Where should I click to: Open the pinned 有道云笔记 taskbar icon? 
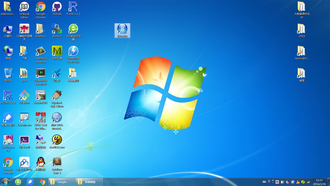(x=30, y=182)
